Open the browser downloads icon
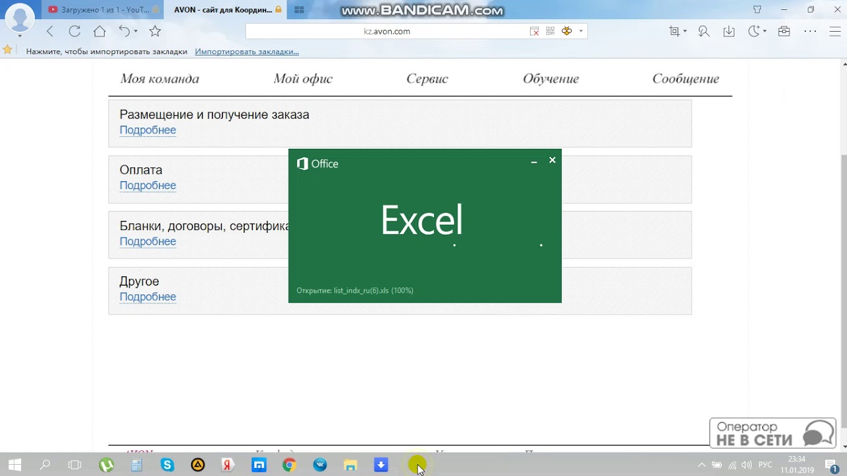847x476 pixels. (729, 31)
